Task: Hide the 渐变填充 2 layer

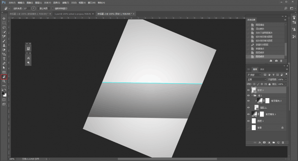Action: click(249, 101)
